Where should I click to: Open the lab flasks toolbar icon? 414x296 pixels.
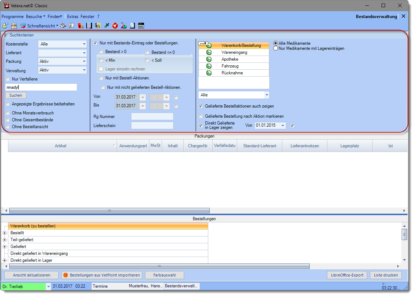coord(124,26)
